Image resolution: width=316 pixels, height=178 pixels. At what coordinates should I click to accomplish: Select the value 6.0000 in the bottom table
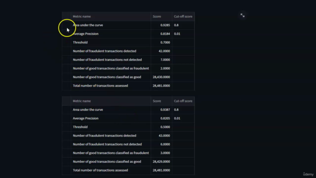point(165,144)
